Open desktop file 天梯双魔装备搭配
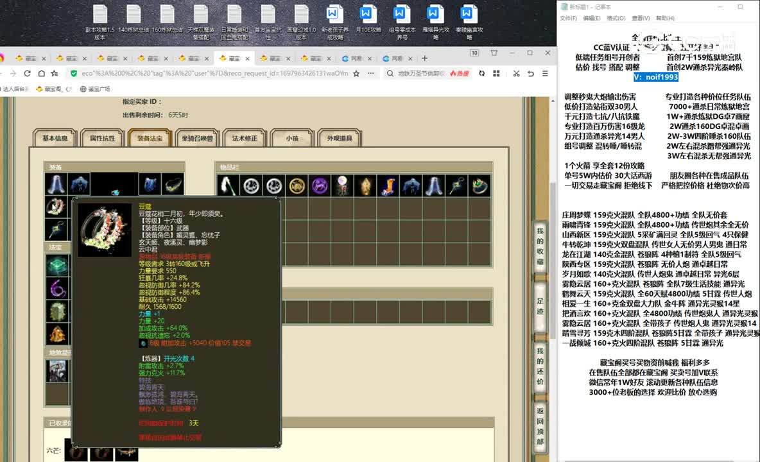The width and height of the screenshot is (760, 462). coord(201,22)
